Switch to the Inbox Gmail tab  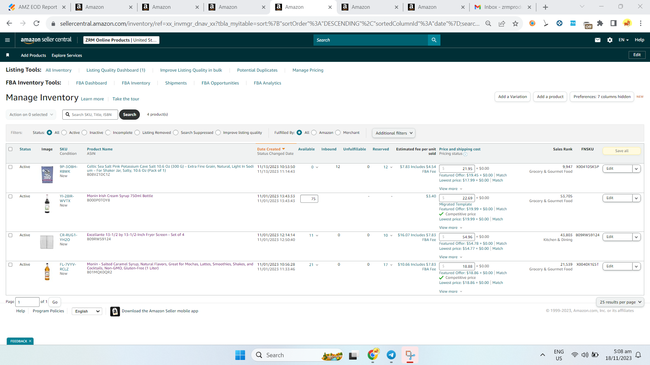(x=502, y=7)
